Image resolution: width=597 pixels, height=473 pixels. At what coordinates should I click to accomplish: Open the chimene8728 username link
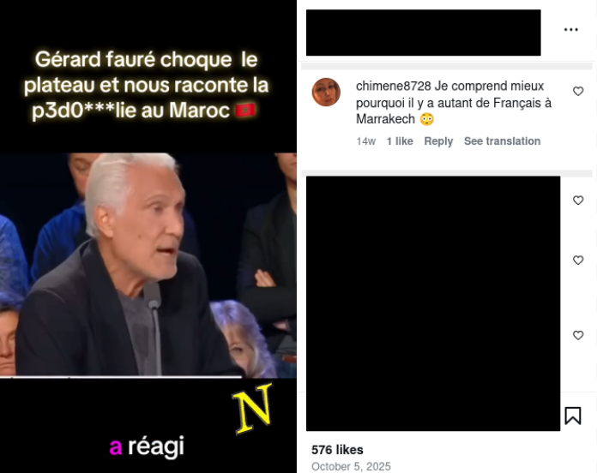[394, 86]
